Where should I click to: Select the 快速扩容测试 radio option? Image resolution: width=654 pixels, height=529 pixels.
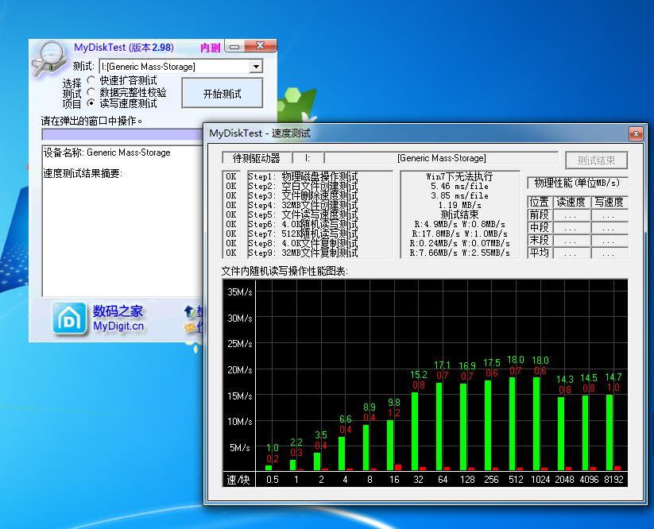click(91, 81)
